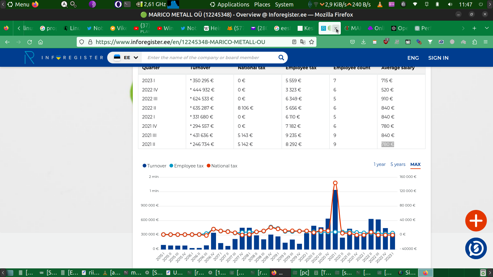Toggle the National tax legend item

pos(222,166)
